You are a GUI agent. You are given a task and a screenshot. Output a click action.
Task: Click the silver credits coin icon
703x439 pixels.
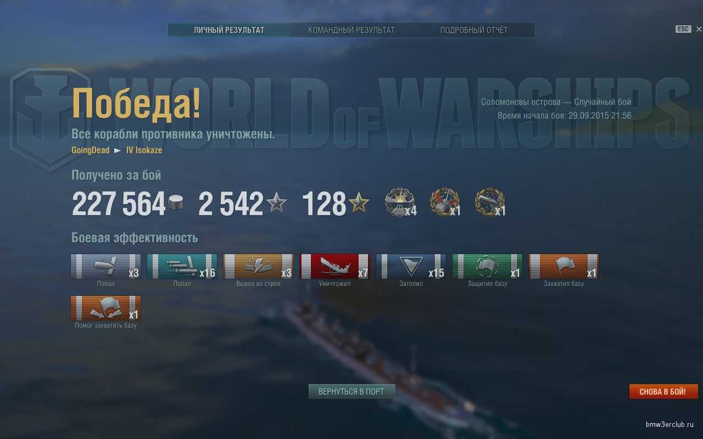coord(176,202)
